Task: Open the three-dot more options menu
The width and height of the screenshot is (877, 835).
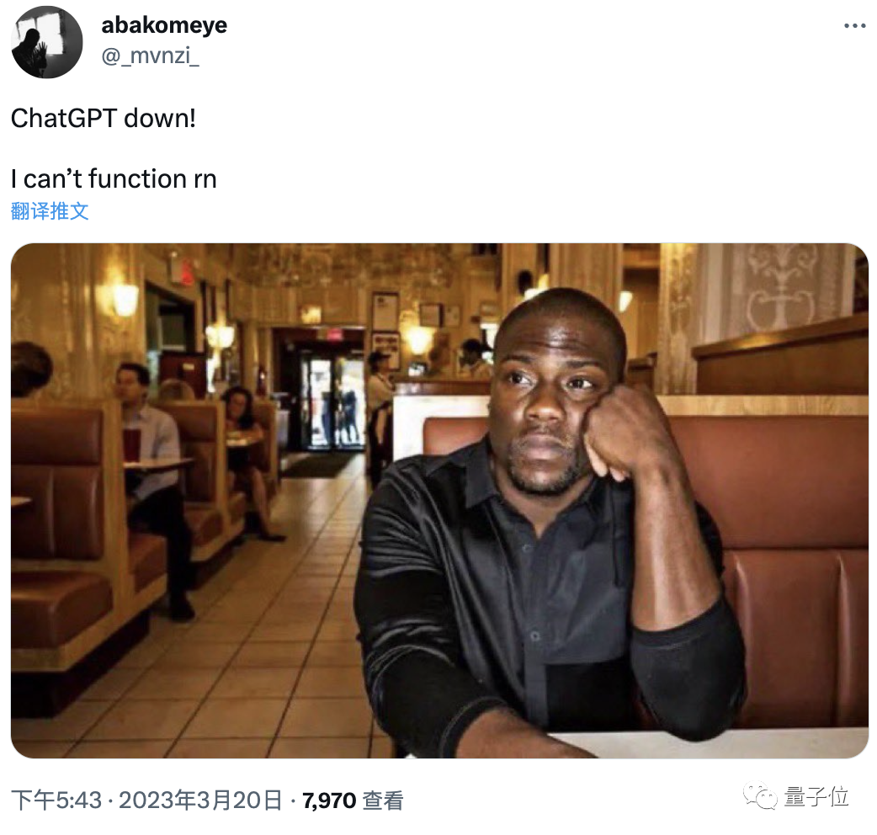Action: tap(854, 26)
